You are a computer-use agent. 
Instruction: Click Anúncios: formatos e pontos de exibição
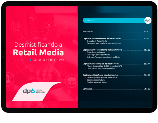coord(103,57)
